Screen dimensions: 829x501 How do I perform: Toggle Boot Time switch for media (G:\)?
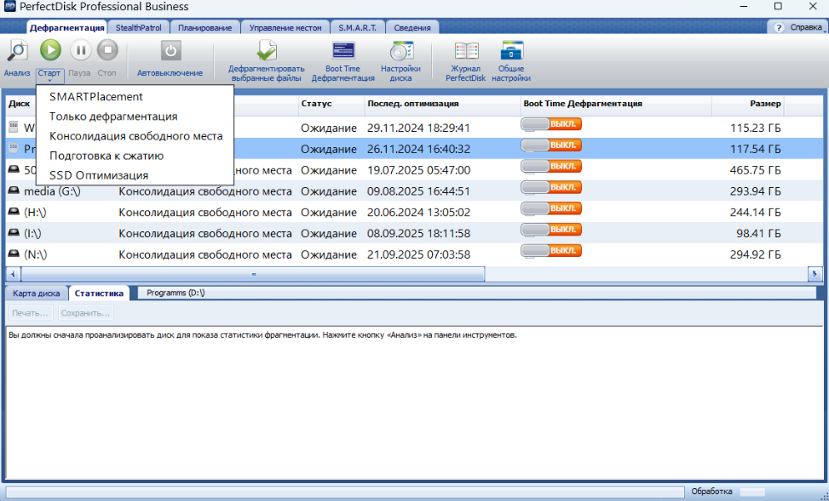[x=550, y=187]
